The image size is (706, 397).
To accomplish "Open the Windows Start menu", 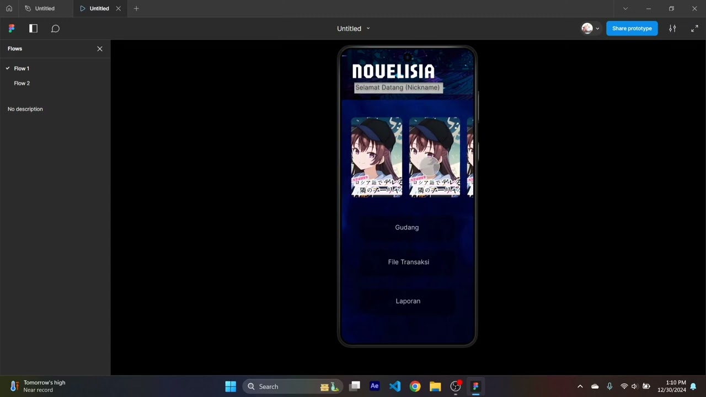I will pos(231,387).
